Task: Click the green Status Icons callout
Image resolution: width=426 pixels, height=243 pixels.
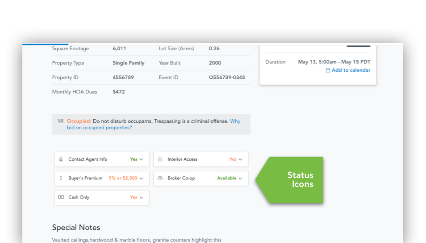Action: [295, 179]
